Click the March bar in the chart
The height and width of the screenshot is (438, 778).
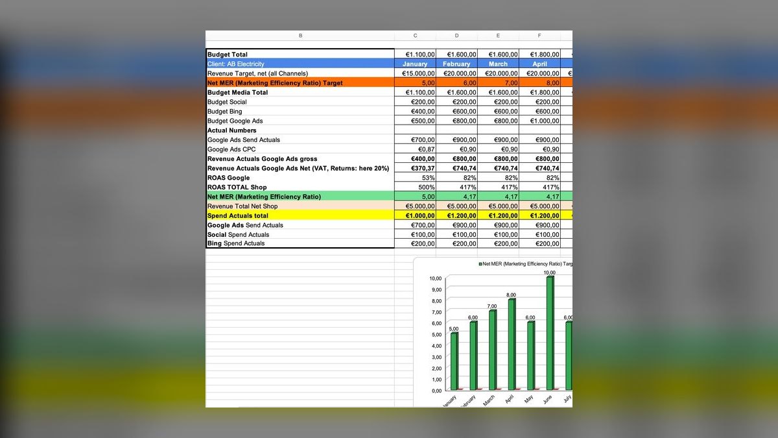[x=492, y=350]
